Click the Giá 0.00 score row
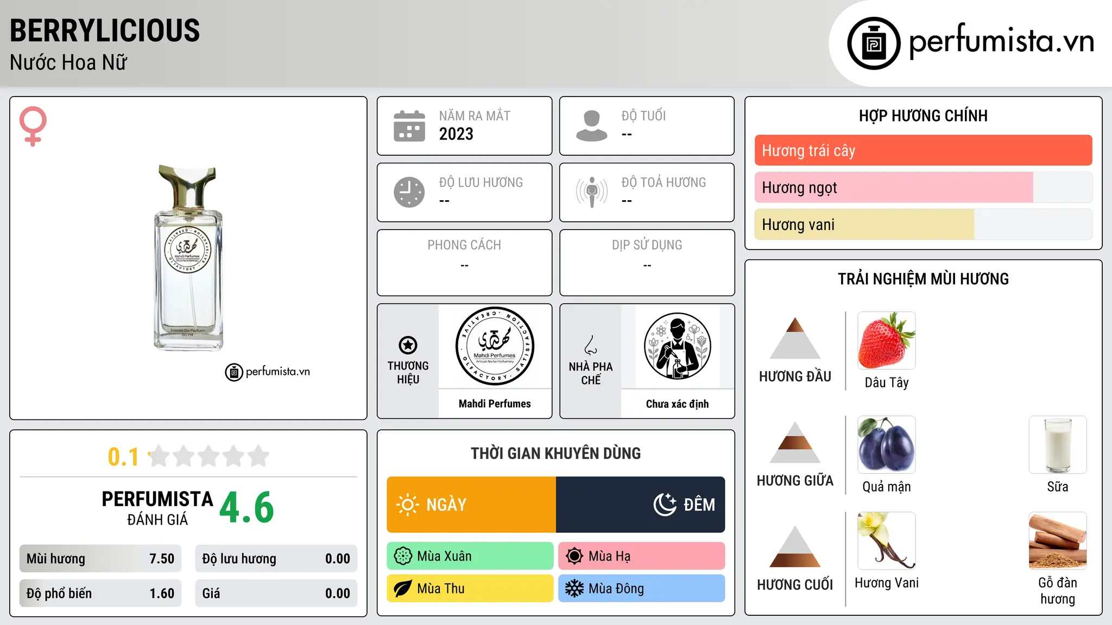1112x625 pixels. click(276, 594)
